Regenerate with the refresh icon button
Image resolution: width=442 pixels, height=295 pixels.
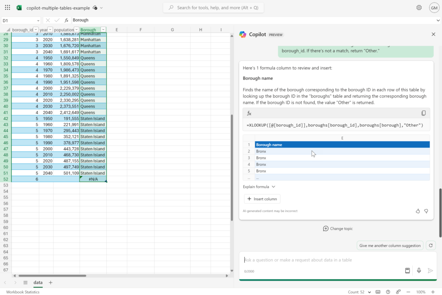coord(430,245)
